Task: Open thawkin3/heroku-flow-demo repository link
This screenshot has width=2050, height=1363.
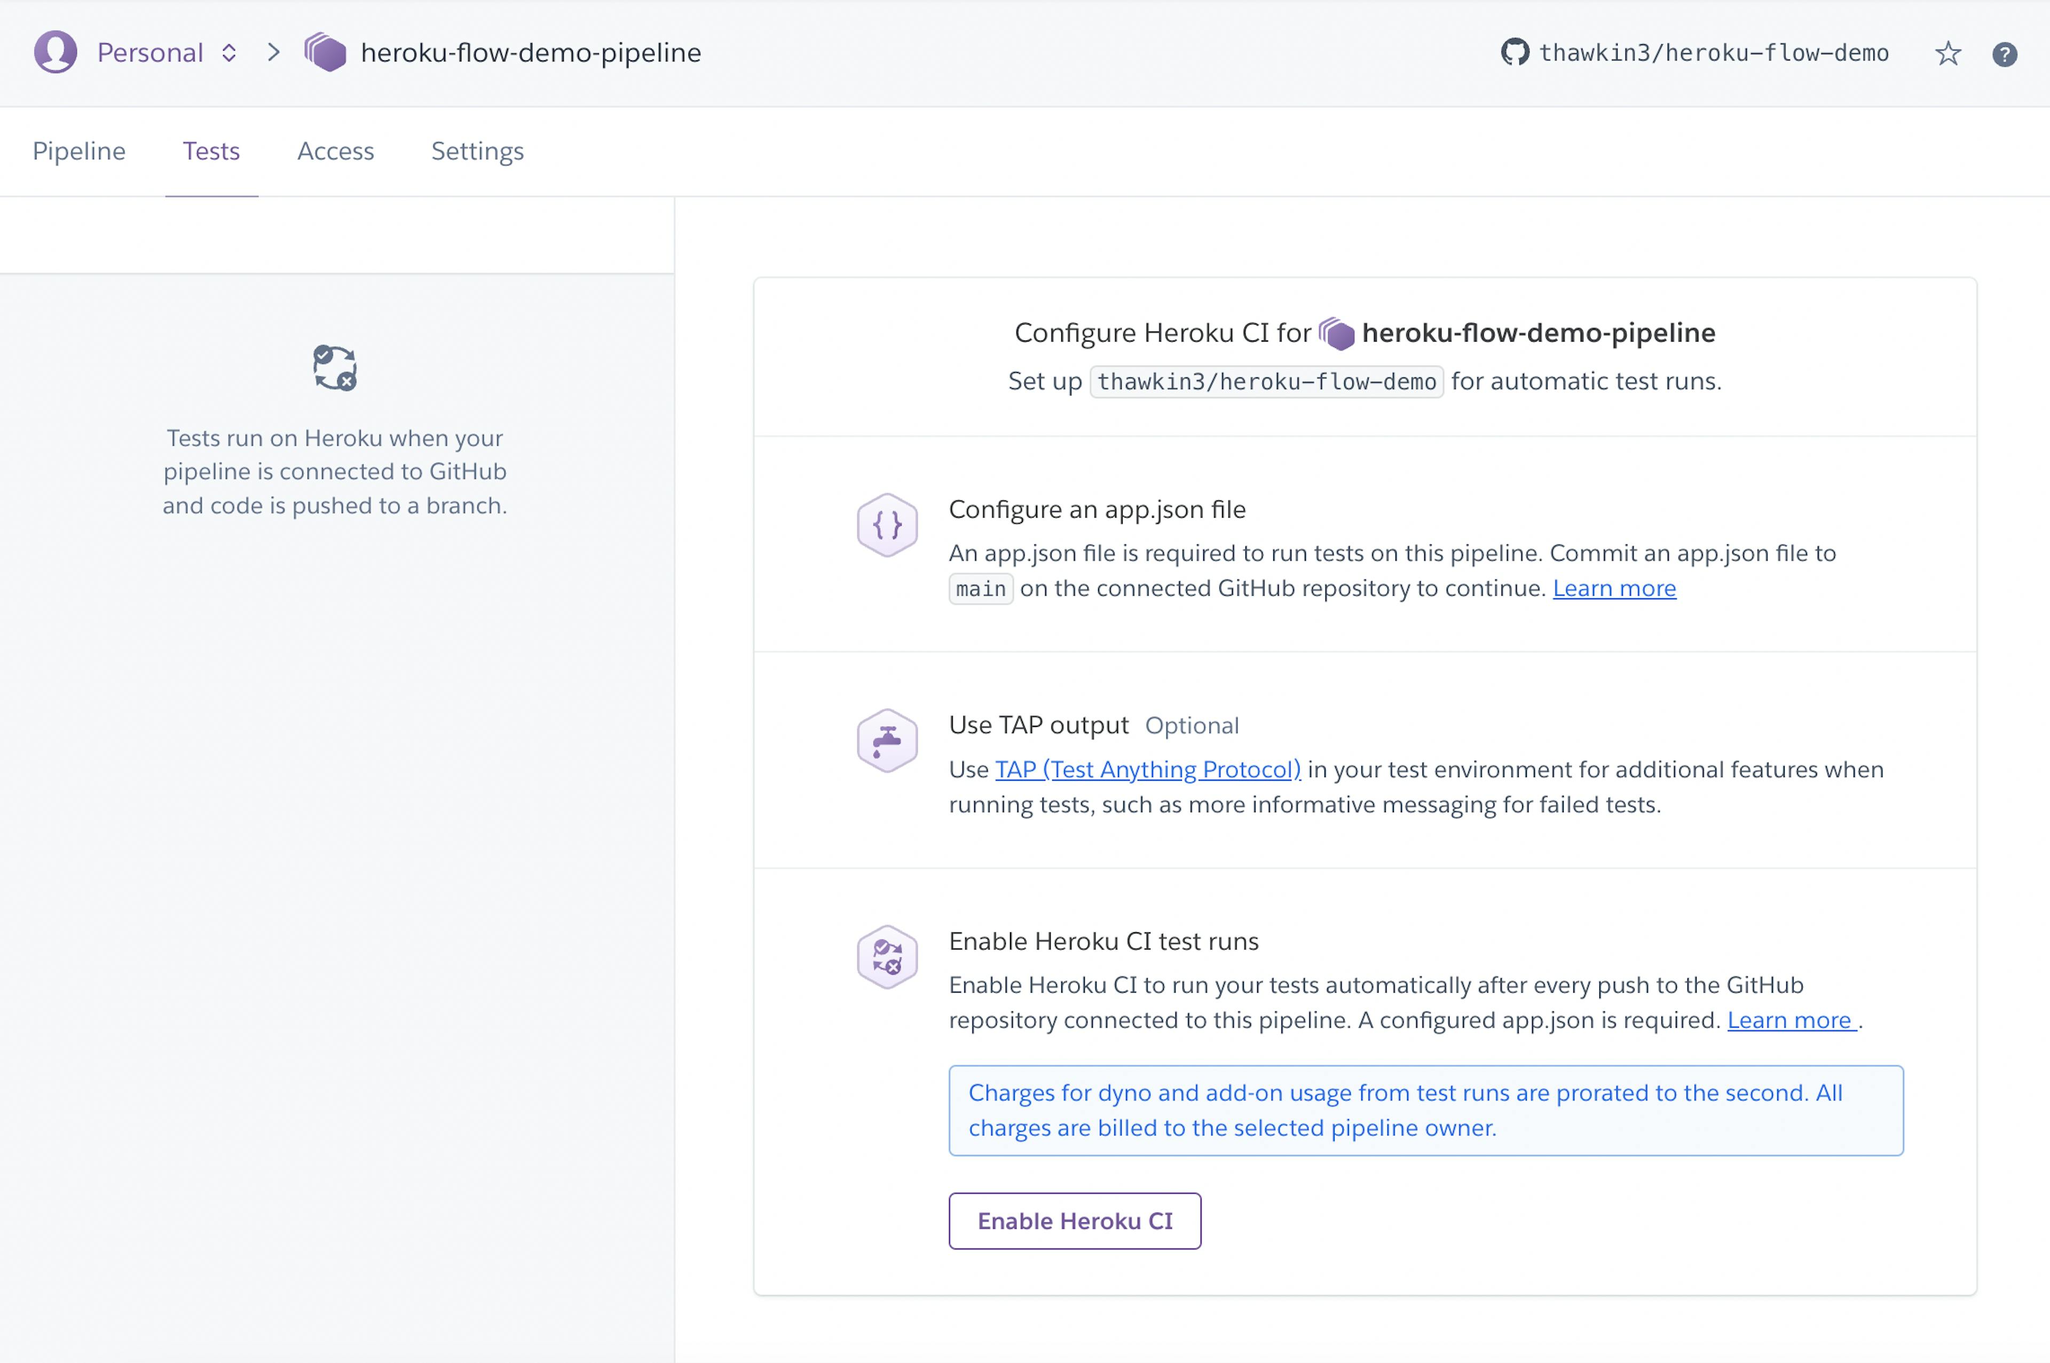Action: [x=1714, y=53]
